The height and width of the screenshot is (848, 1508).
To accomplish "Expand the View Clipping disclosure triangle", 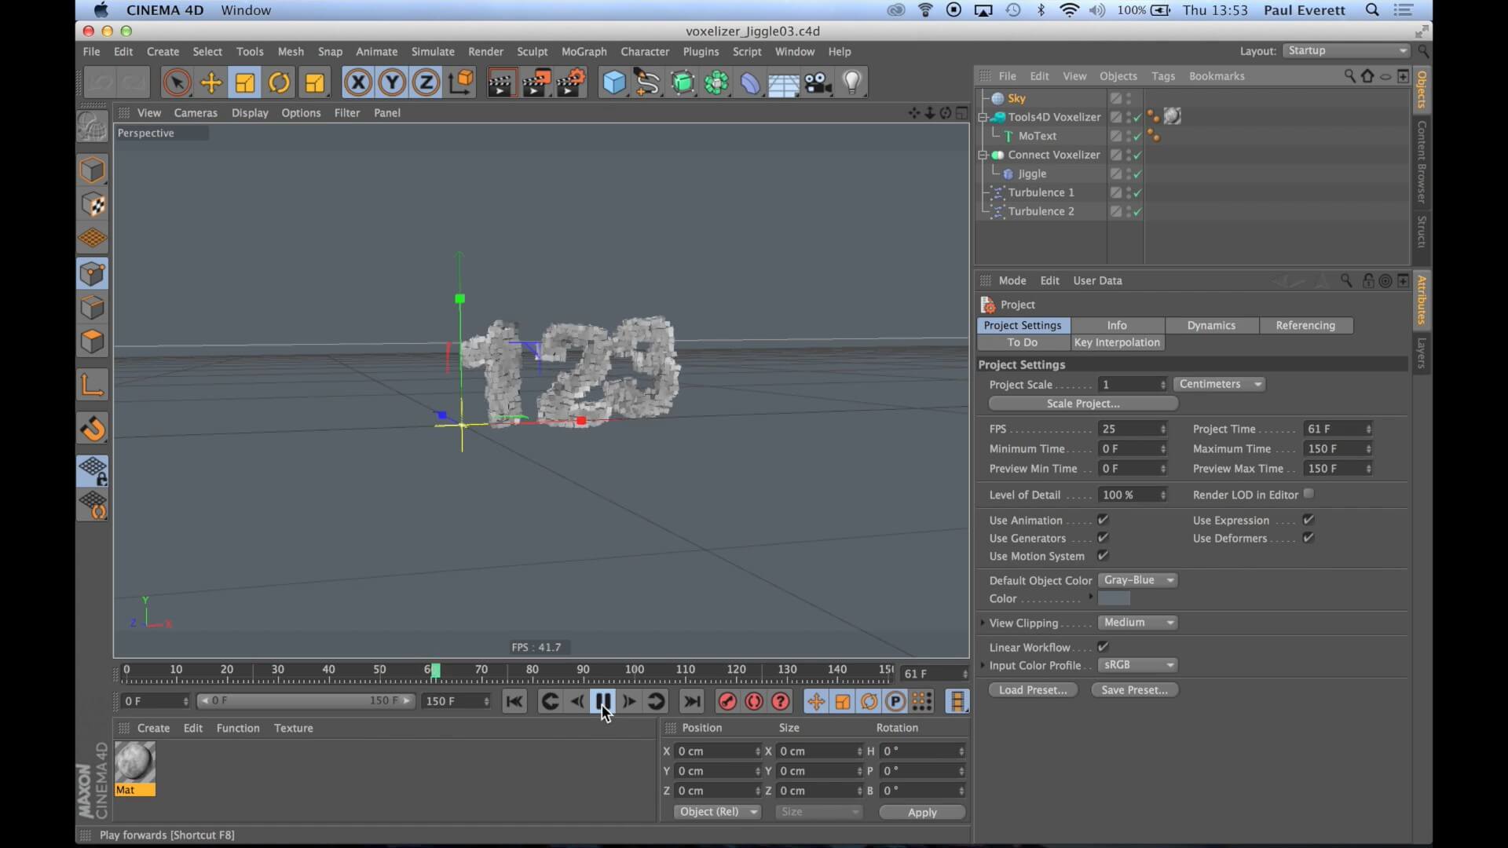I will click(983, 623).
